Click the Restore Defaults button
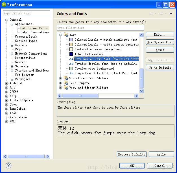 point(132,154)
